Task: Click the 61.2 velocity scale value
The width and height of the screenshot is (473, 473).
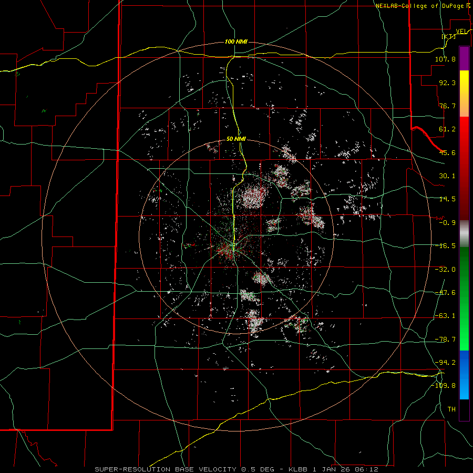Action: point(447,129)
